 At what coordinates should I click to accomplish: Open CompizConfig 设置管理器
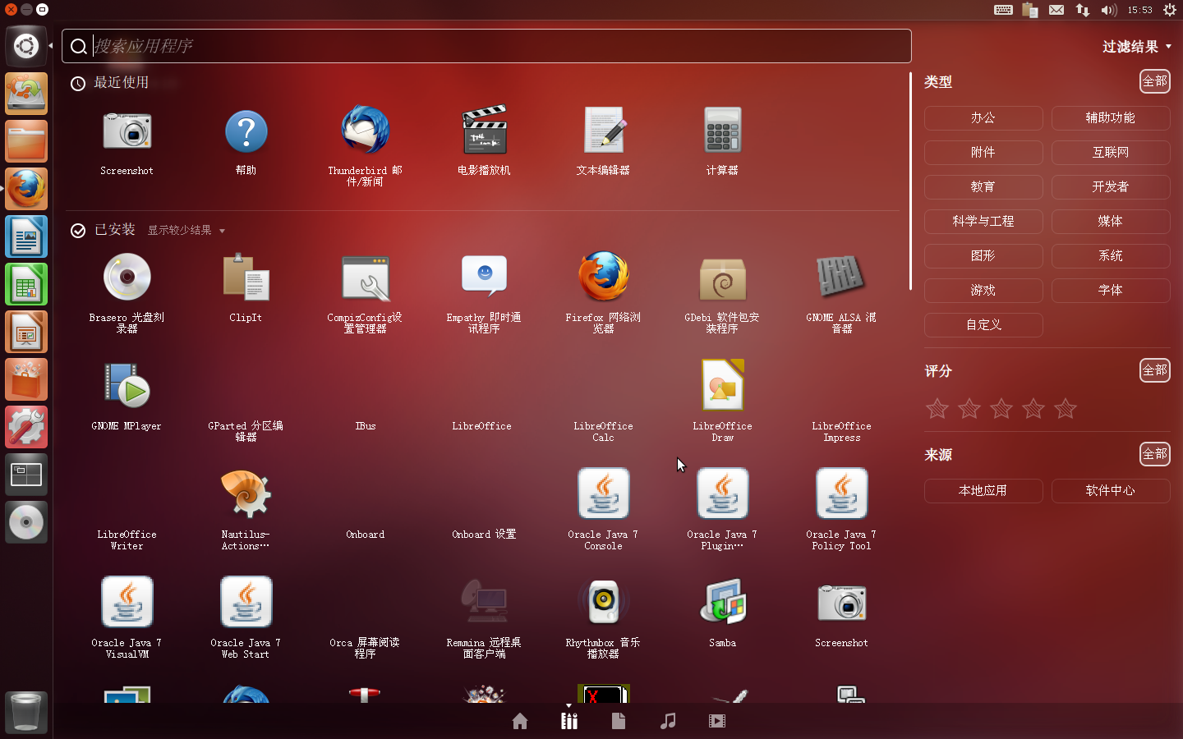(365, 292)
